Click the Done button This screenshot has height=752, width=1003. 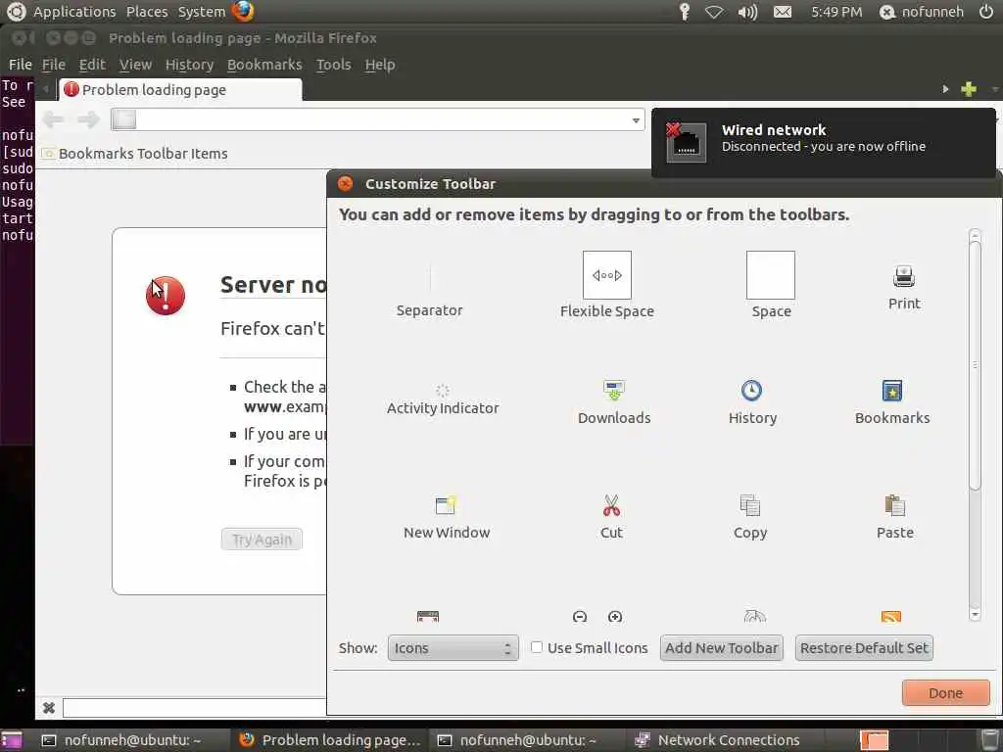click(945, 692)
